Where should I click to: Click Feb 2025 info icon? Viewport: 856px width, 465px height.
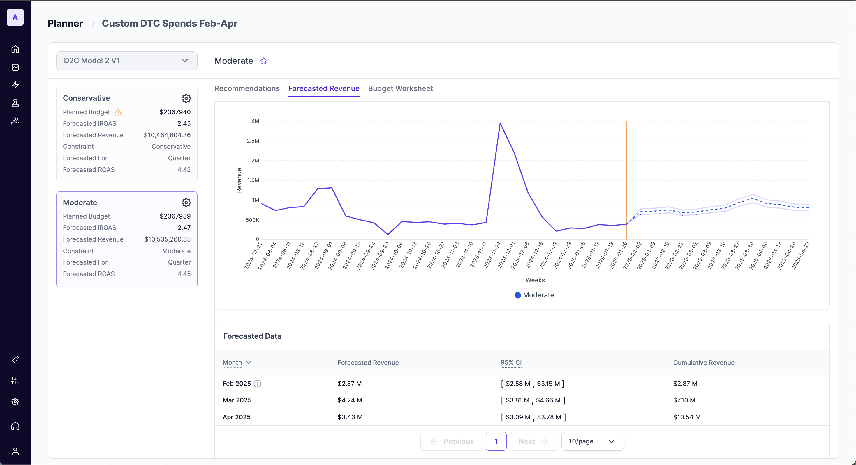click(257, 384)
